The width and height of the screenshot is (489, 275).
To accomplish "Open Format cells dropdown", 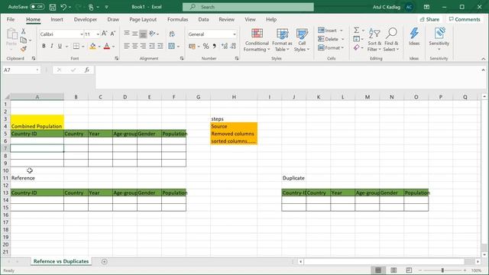I will (342, 47).
